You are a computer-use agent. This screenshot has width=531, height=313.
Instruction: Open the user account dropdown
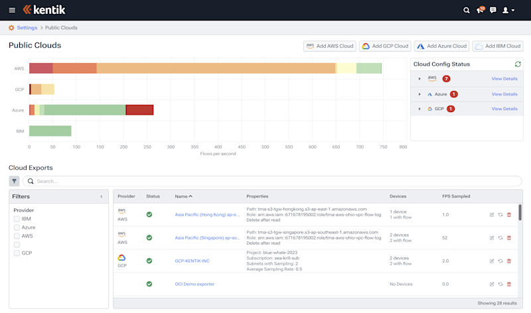point(508,10)
